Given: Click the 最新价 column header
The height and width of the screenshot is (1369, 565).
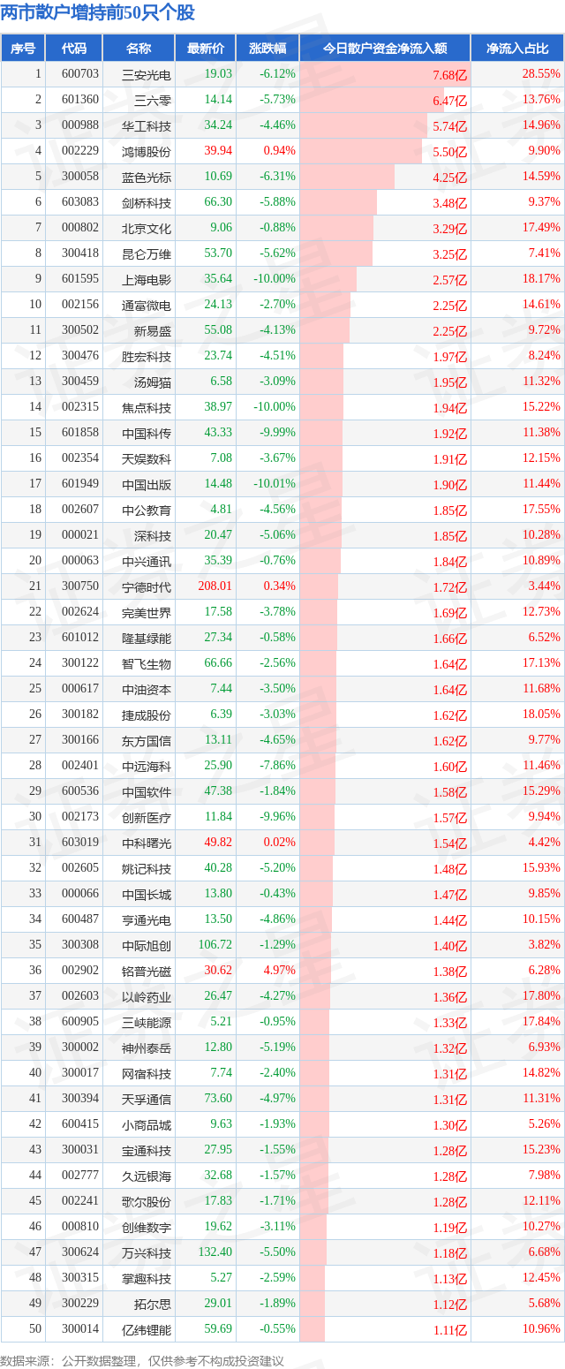Looking at the screenshot, I should pos(206,49).
